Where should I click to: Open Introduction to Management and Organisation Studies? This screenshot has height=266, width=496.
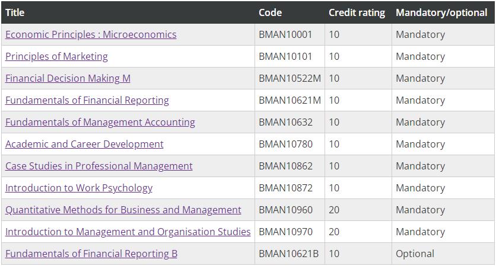coord(128,232)
